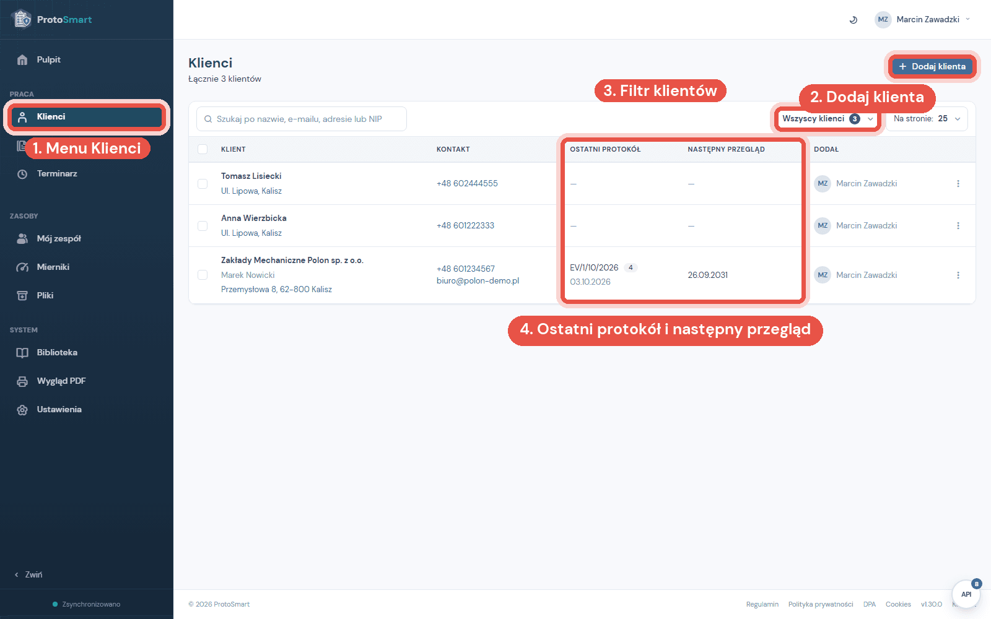The image size is (991, 619).
Task: Click phone +48 602444555
Action: click(467, 184)
